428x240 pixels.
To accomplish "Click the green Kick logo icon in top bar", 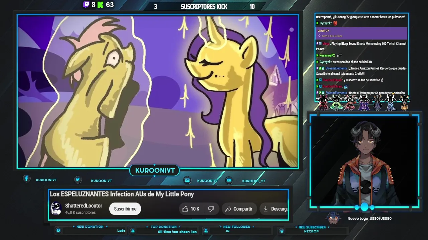I will [x=100, y=5].
